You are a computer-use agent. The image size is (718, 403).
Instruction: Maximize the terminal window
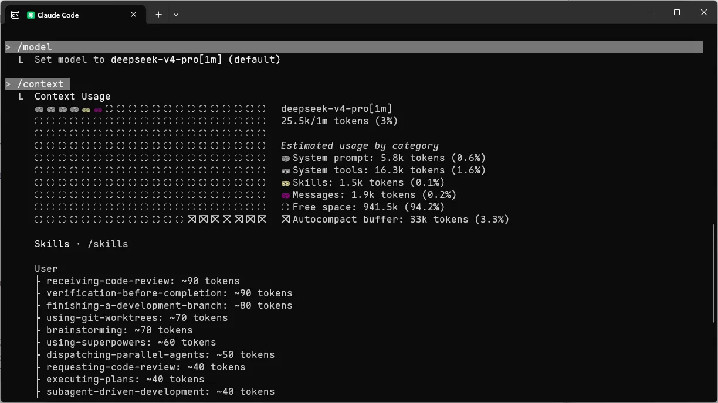677,12
